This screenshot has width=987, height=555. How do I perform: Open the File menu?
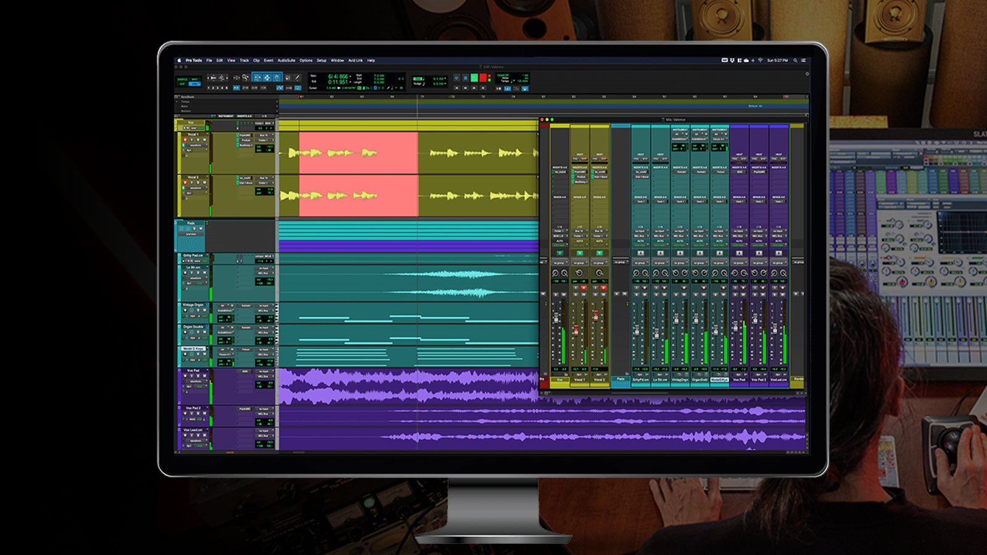coord(209,60)
